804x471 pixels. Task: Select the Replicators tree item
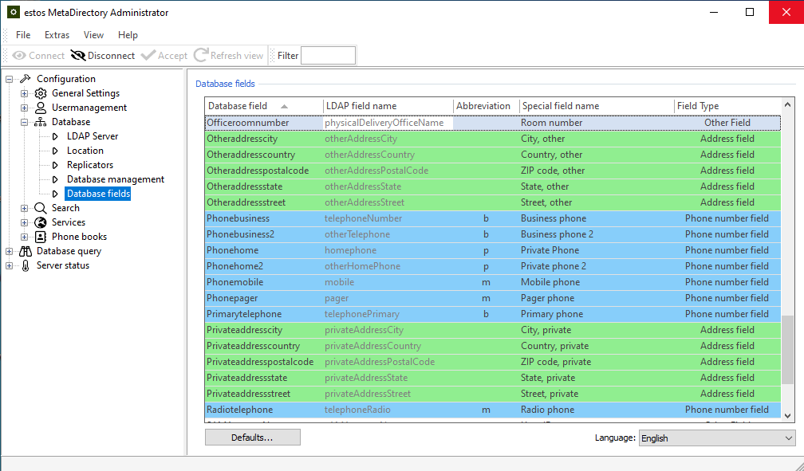pos(89,165)
